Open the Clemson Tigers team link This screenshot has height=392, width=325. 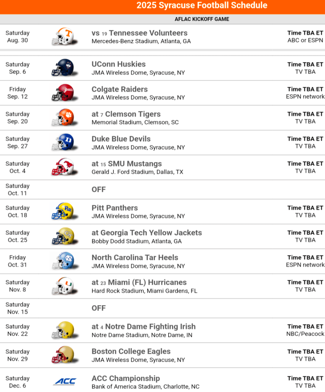coord(133,114)
